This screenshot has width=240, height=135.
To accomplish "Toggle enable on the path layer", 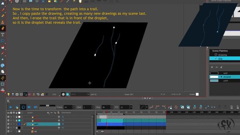I will [8, 124].
